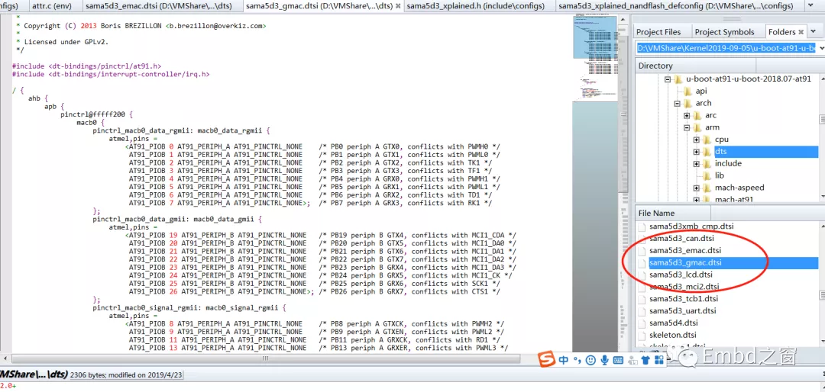This screenshot has width=825, height=392.
Task: Click folder icon next to arc
Action: tap(697, 115)
